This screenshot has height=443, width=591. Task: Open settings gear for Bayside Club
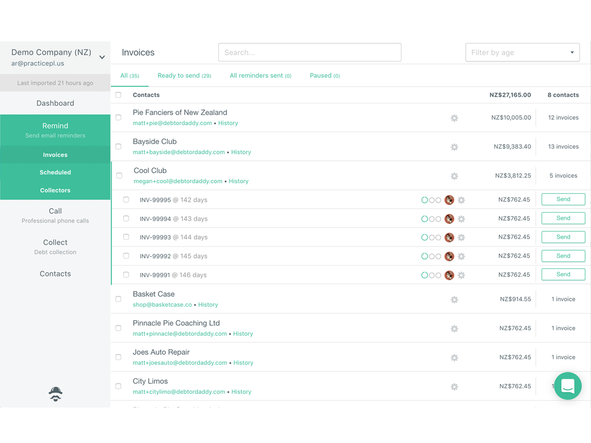tap(454, 147)
